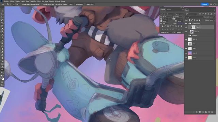The image size is (218, 122).
Task: Hide the Grupo 1 copia group
Action: tap(186, 23)
